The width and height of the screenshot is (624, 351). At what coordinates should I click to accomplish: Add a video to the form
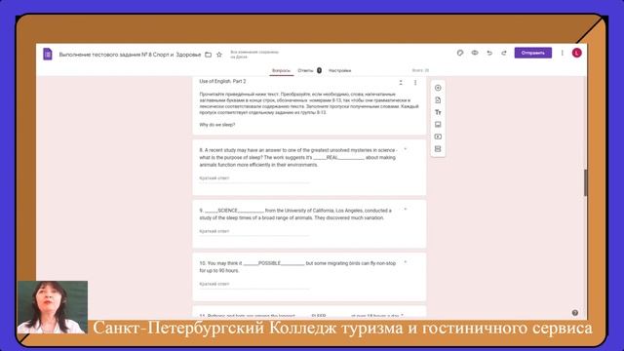(x=438, y=136)
